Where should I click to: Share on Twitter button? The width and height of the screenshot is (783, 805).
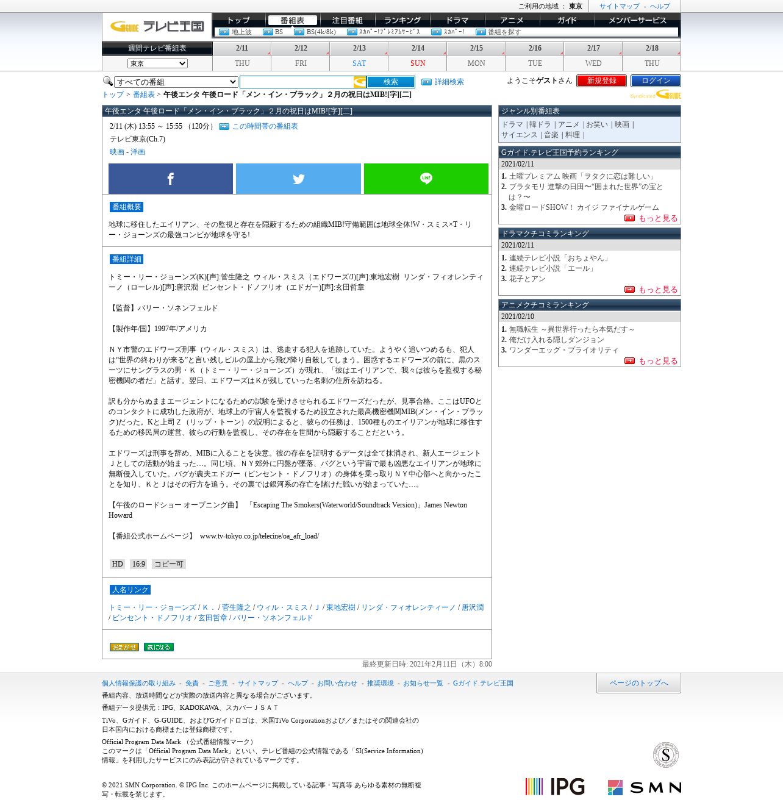(x=298, y=179)
